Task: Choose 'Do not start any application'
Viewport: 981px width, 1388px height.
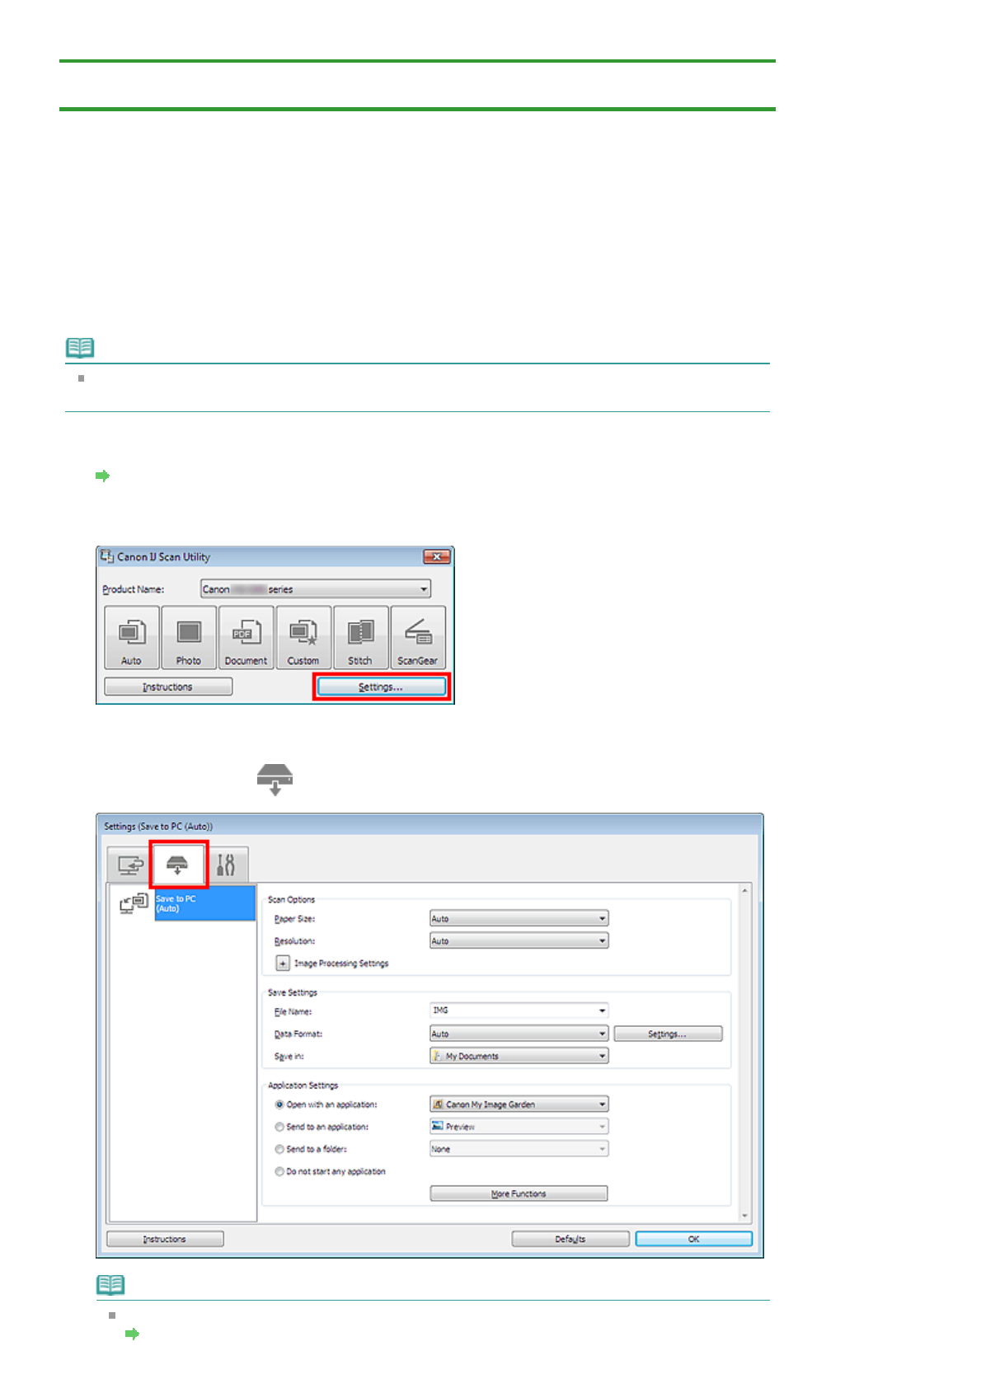Action: click(x=279, y=1171)
